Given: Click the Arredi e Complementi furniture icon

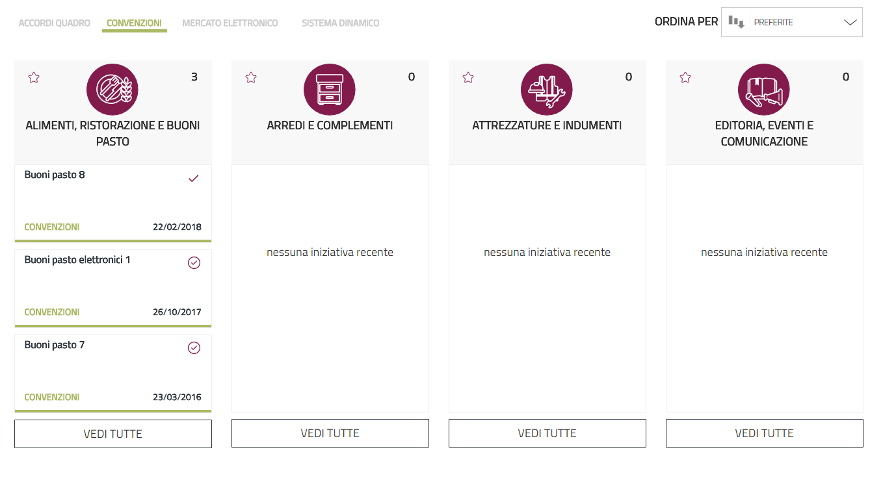Looking at the screenshot, I should pyautogui.click(x=330, y=90).
